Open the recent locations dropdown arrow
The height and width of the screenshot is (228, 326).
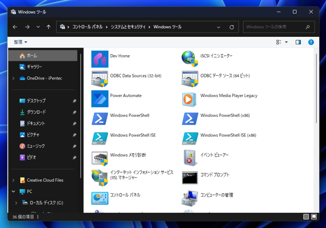pyautogui.click(x=38, y=27)
